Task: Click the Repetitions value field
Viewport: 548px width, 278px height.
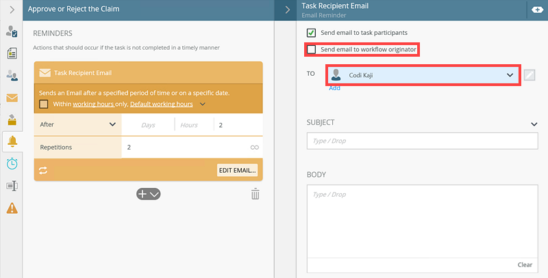Action: coord(185,148)
